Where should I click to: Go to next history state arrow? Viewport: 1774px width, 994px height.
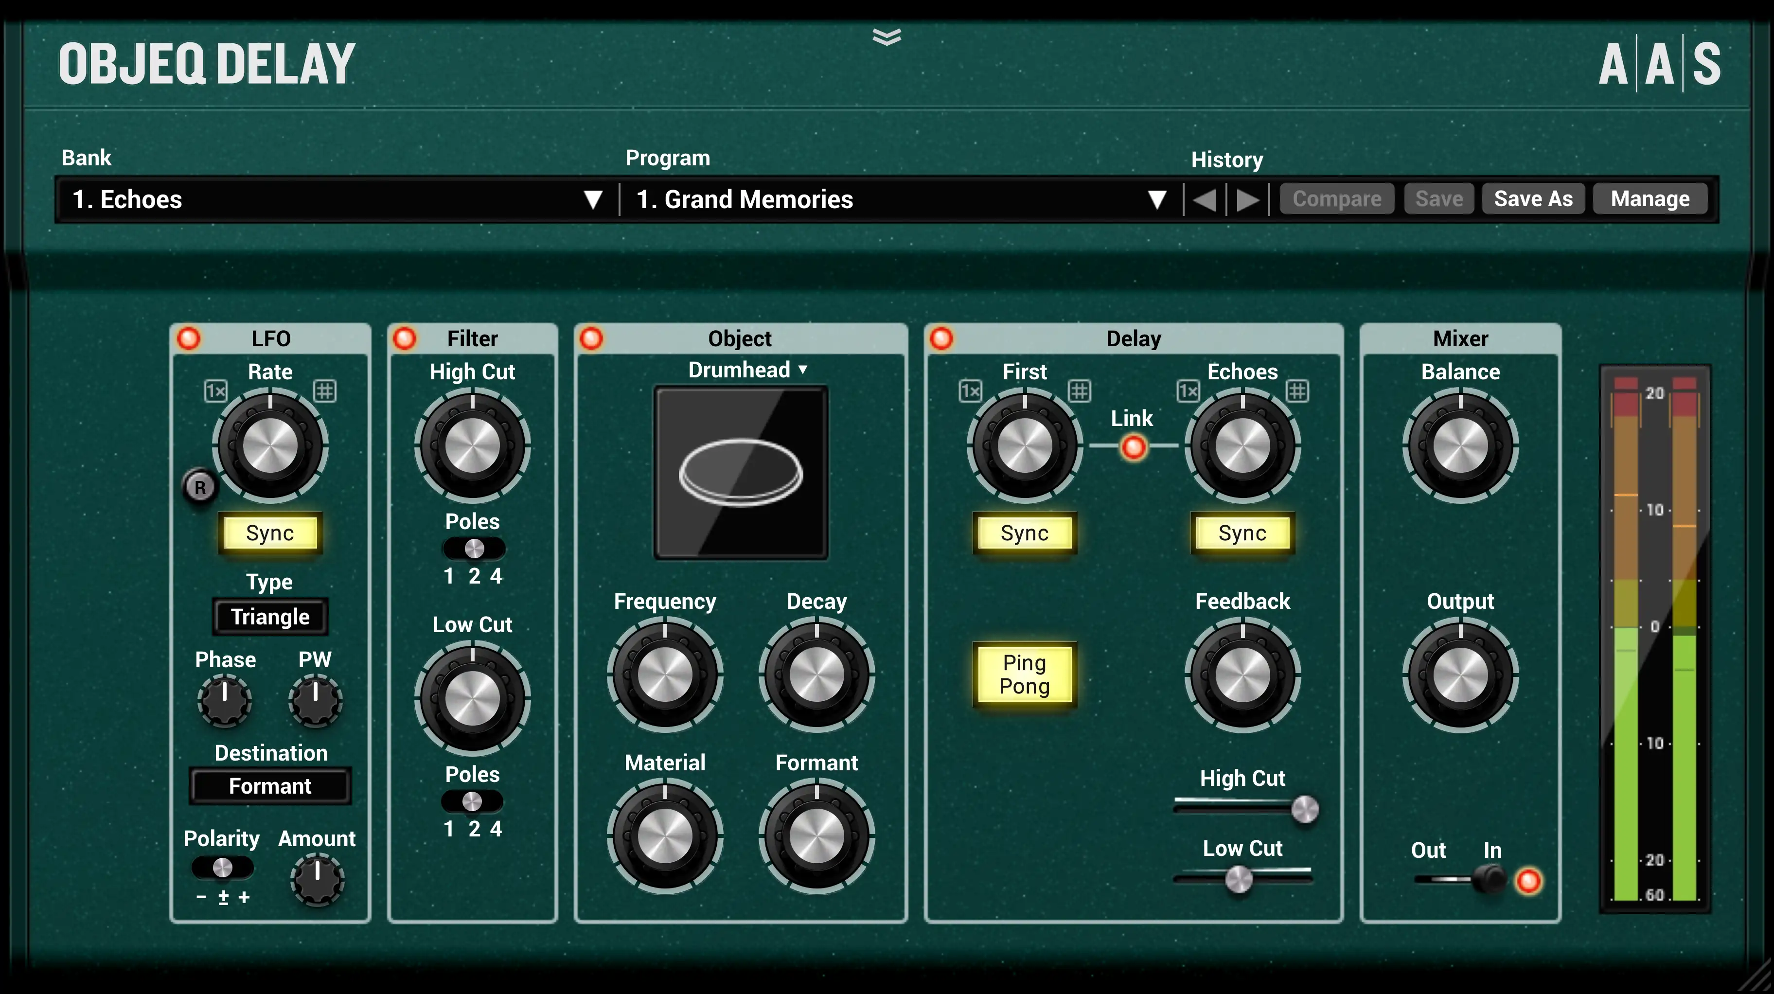1247,200
